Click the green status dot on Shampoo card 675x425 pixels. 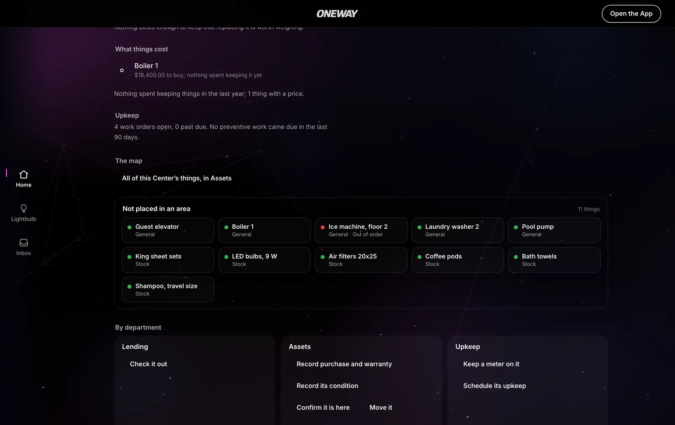[x=130, y=287]
